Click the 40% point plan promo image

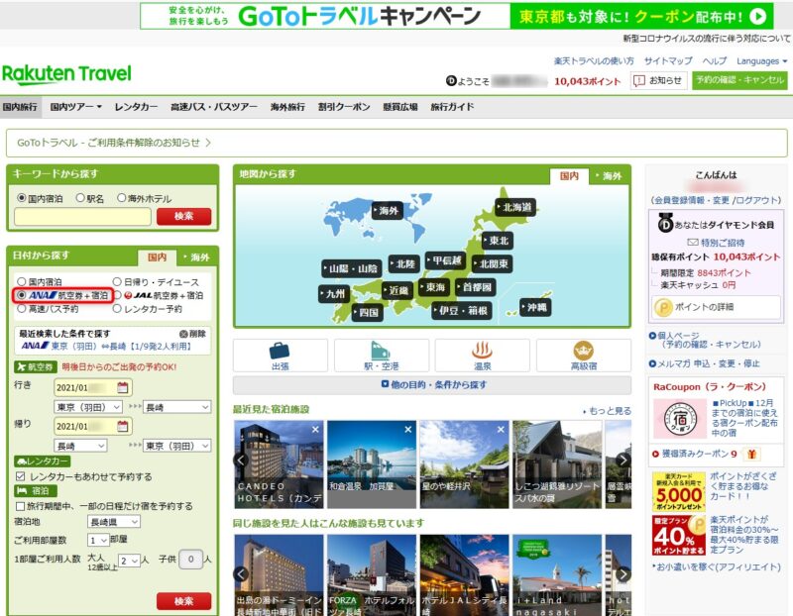pos(679,535)
